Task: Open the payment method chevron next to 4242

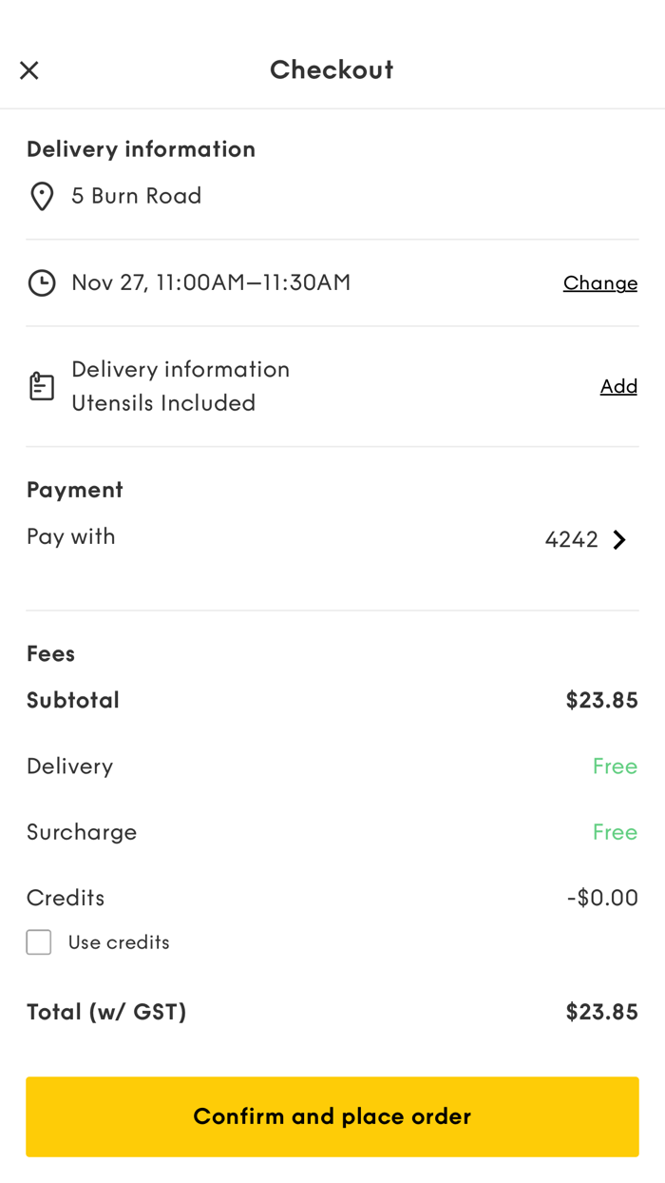Action: (x=619, y=539)
